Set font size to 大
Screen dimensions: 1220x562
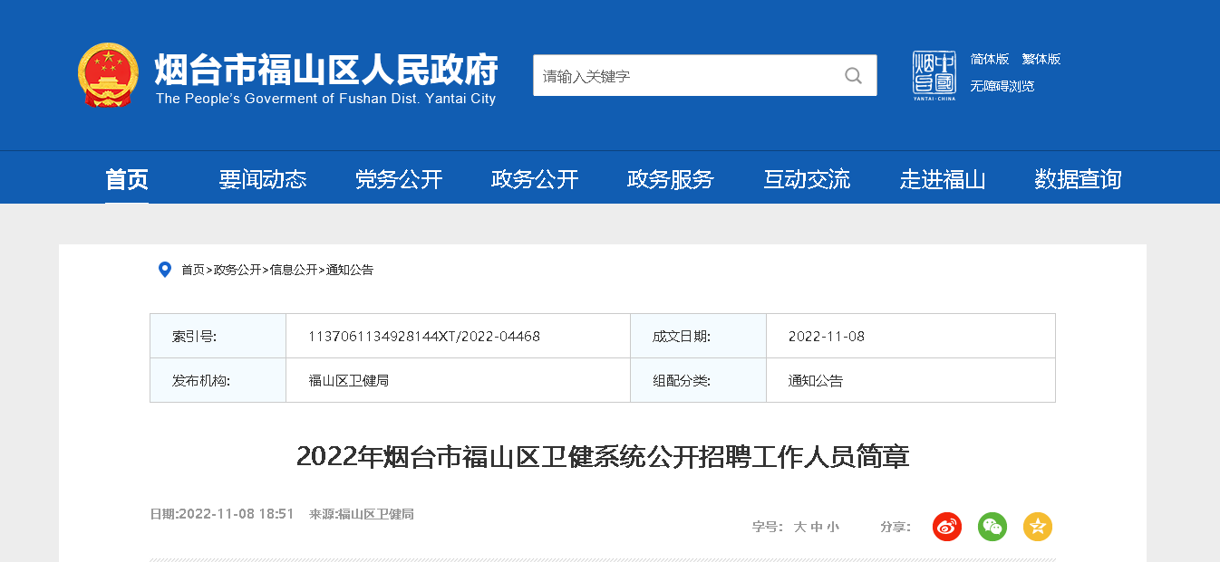click(800, 527)
